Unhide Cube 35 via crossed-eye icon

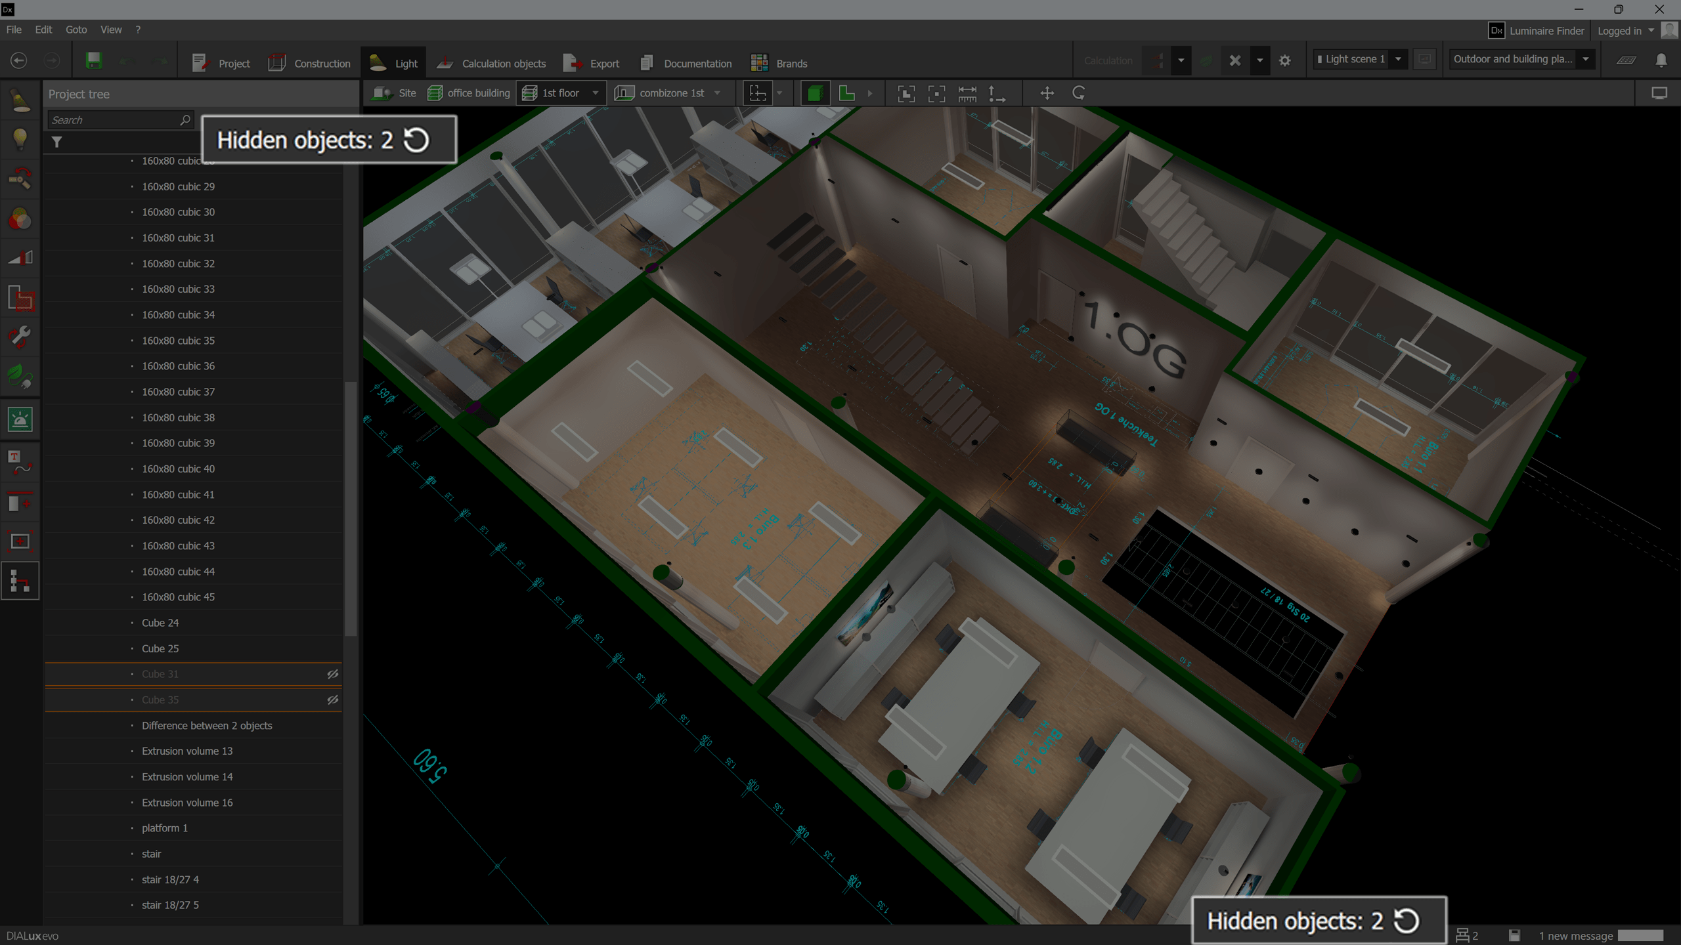point(333,700)
